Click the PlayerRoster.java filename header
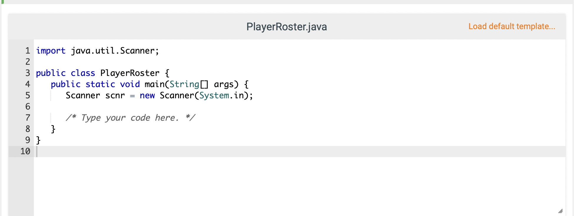This screenshot has width=574, height=216. pyautogui.click(x=287, y=27)
